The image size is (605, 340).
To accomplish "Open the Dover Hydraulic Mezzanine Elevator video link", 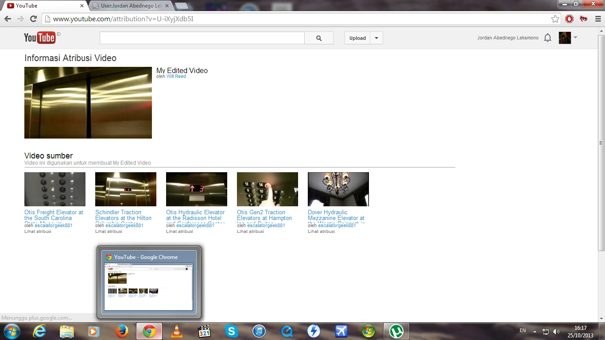I will tap(336, 215).
